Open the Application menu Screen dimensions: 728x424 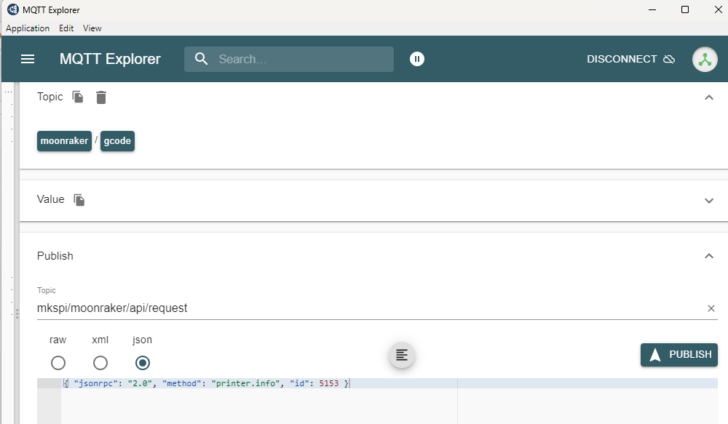click(x=28, y=28)
